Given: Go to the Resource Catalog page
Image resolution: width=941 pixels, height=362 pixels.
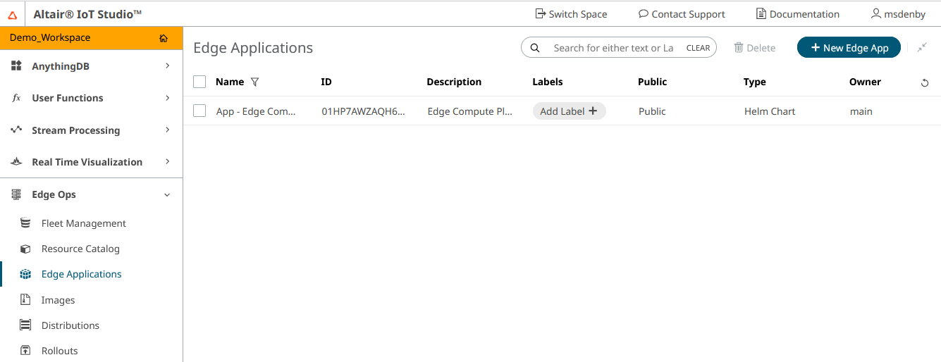Looking at the screenshot, I should click(x=80, y=249).
